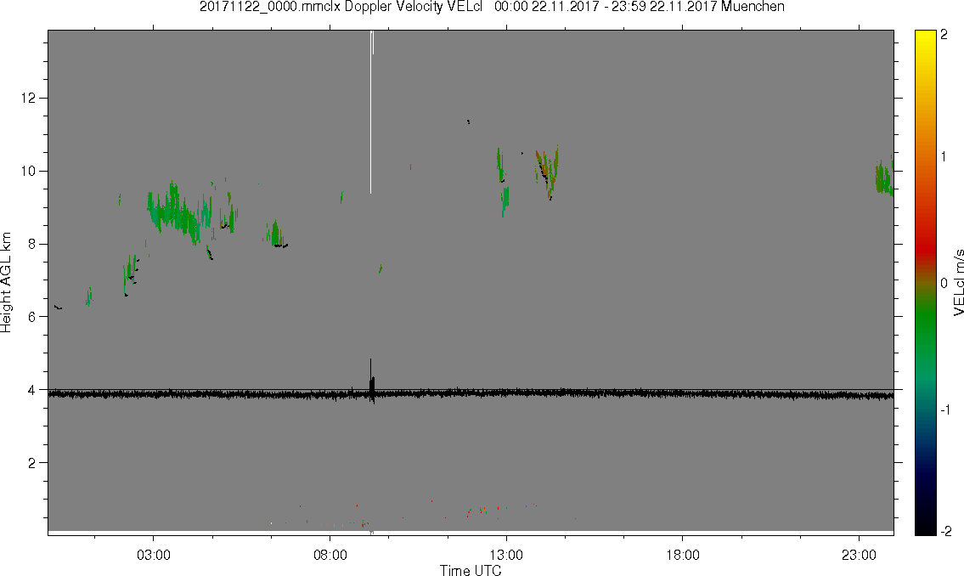Screen dimensions: 964x576
Task: Click the colorbar value -1
Action: tap(945, 410)
